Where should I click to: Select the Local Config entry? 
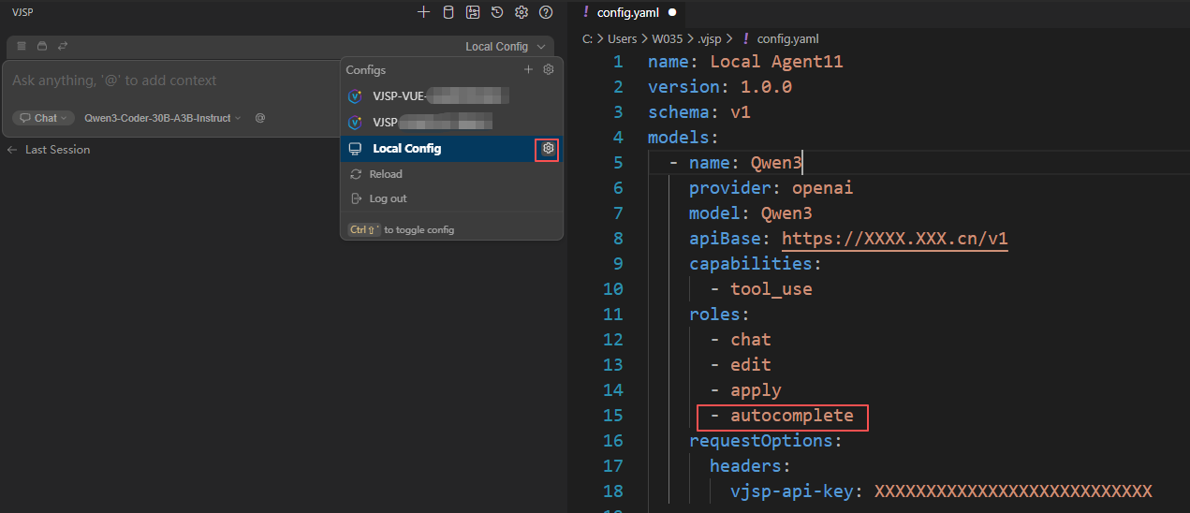click(x=452, y=149)
